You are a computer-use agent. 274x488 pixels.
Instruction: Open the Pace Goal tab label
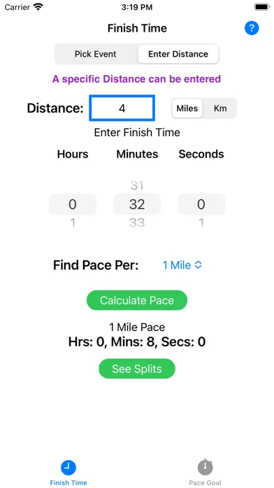[205, 482]
